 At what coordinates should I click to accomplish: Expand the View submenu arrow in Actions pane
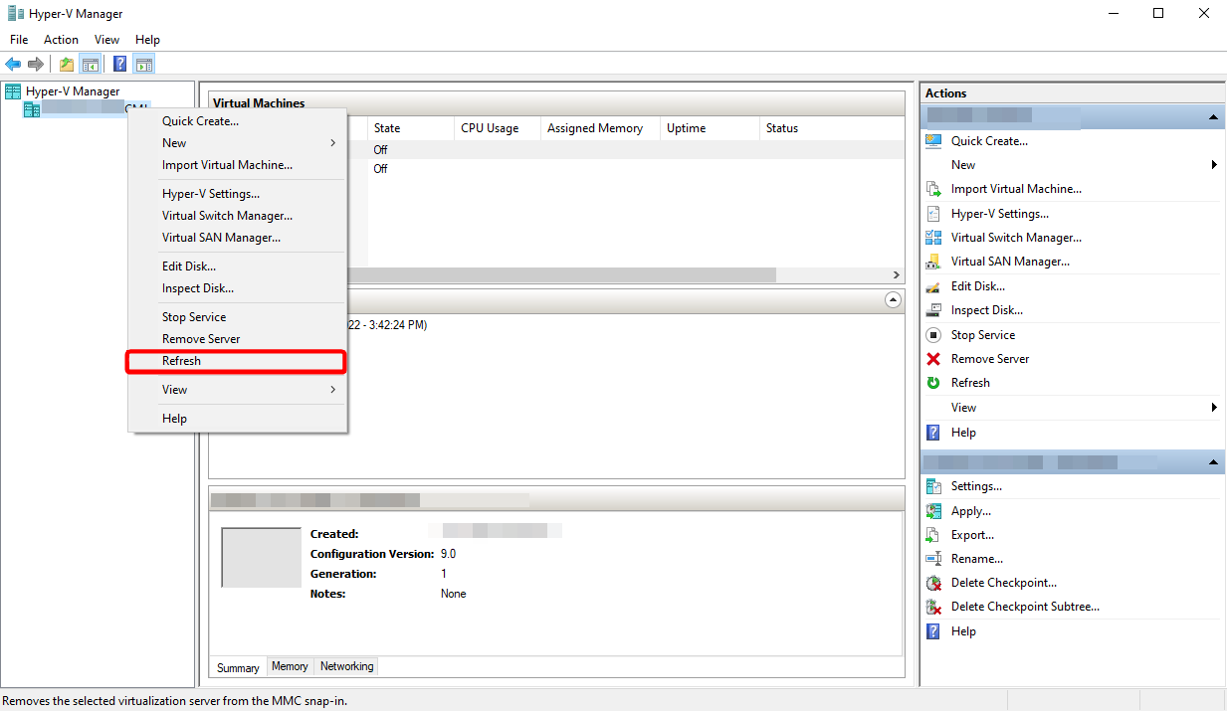pos(1214,408)
